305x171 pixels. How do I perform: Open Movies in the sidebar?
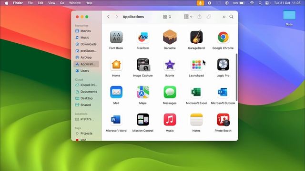coord(86,31)
